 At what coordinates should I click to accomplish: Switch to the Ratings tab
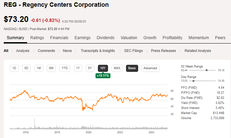click(x=37, y=38)
